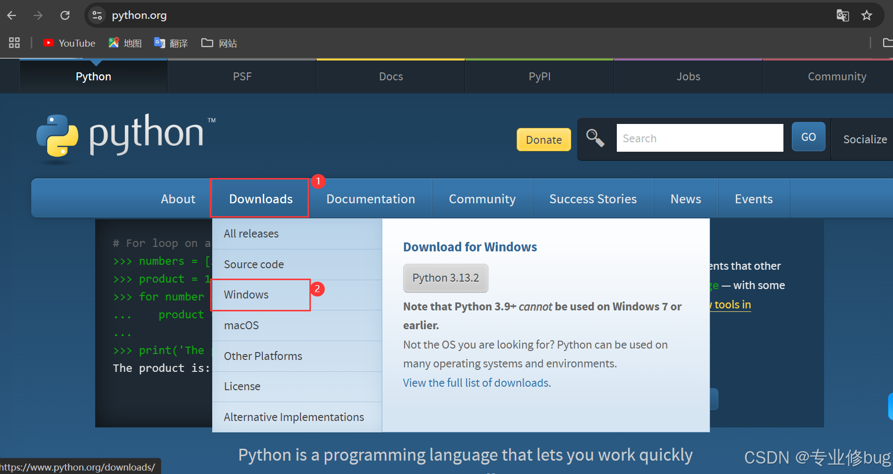Follow the yellow 'tools in' link
The height and width of the screenshot is (474, 893).
point(730,304)
